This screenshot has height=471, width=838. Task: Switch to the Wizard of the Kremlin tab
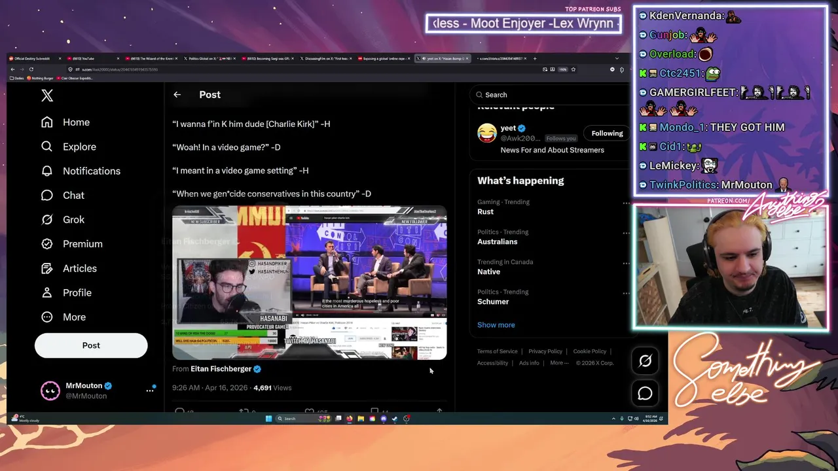pos(151,58)
